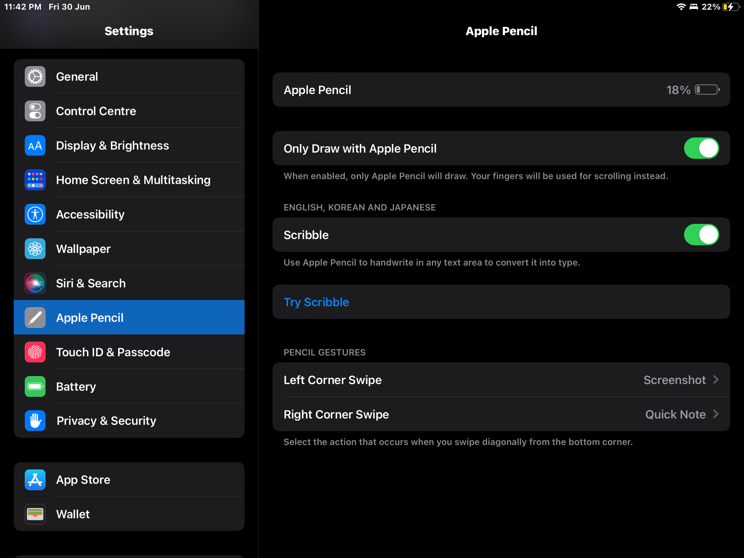Tap the Only Draw description footnote
Image resolution: width=744 pixels, height=558 pixels.
(x=476, y=176)
